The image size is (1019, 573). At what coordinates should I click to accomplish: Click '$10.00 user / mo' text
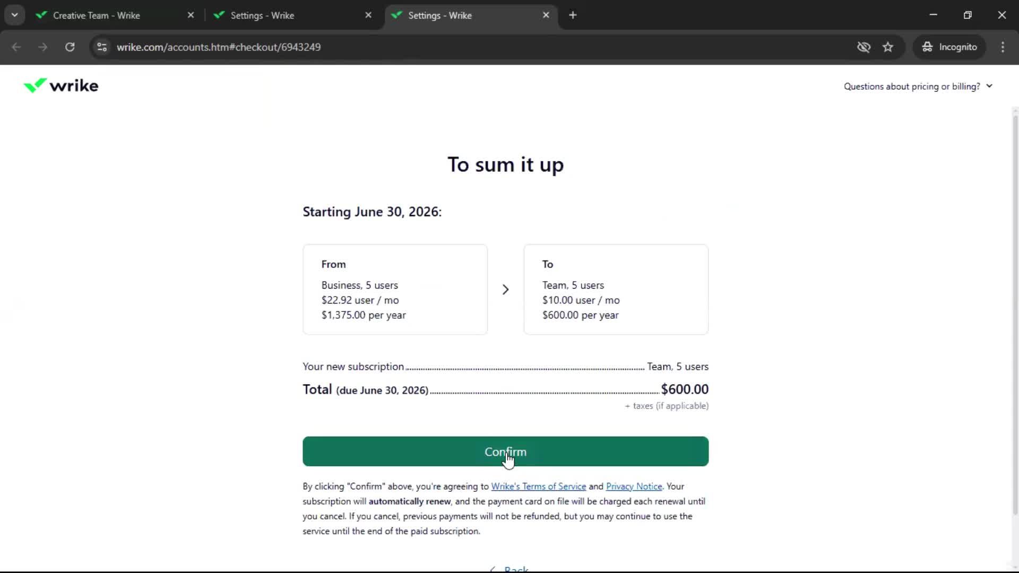pyautogui.click(x=581, y=300)
